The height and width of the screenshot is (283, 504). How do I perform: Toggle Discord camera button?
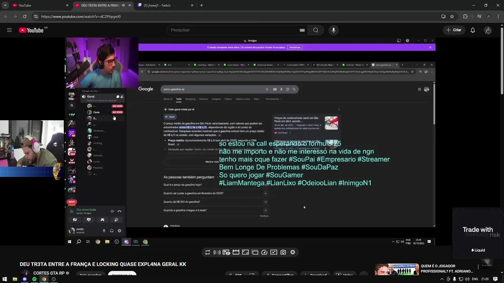coord(75,220)
